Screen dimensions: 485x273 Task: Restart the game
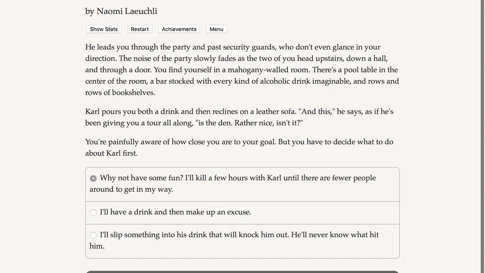click(x=139, y=29)
